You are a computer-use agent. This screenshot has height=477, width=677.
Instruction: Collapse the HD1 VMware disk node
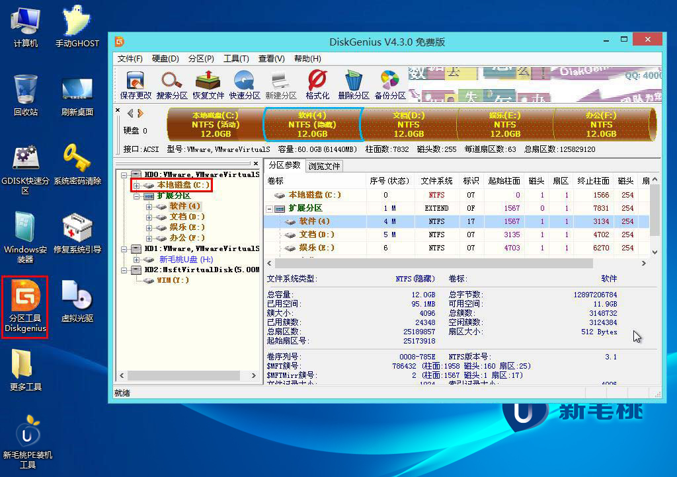124,249
